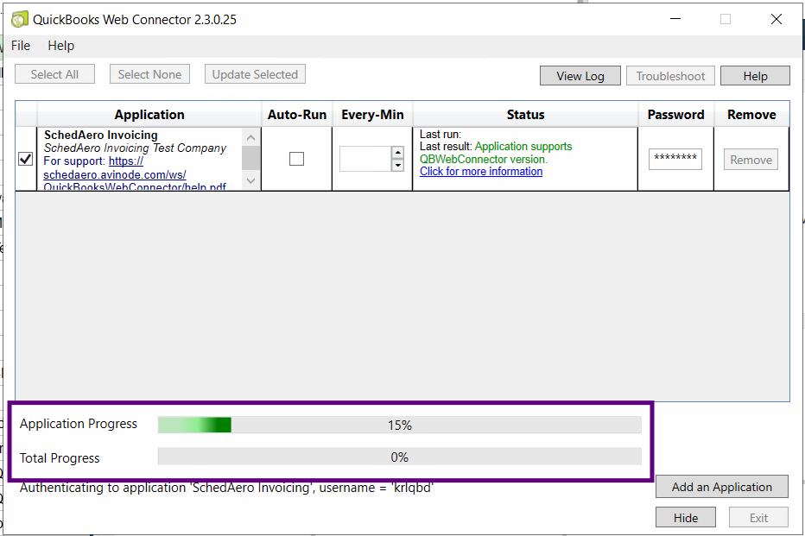The height and width of the screenshot is (536, 805).
Task: Minimize the QuickBooks Web Connector window
Action: pyautogui.click(x=675, y=19)
